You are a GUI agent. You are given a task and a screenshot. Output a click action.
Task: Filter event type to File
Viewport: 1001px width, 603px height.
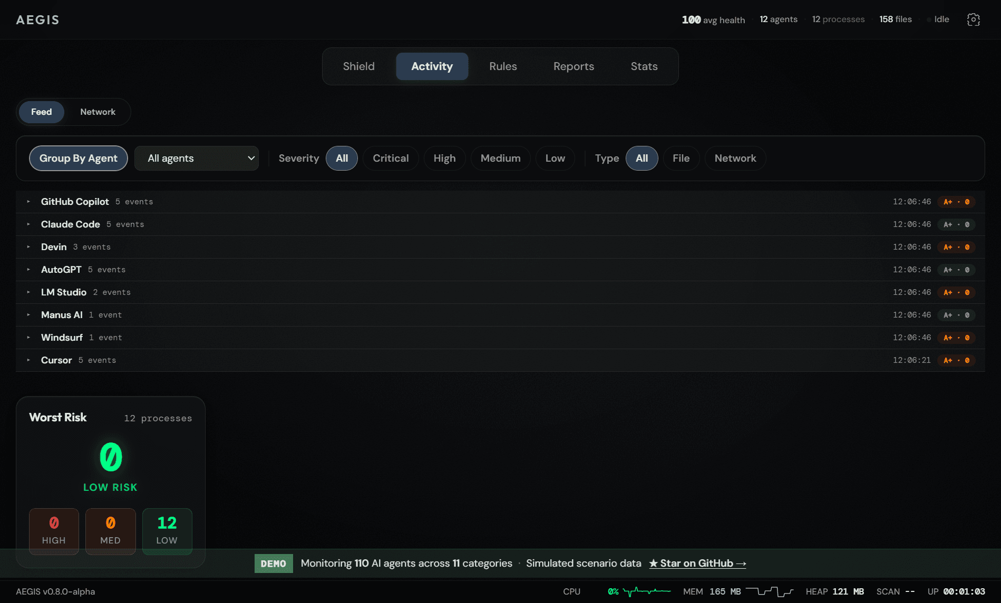[x=681, y=158]
